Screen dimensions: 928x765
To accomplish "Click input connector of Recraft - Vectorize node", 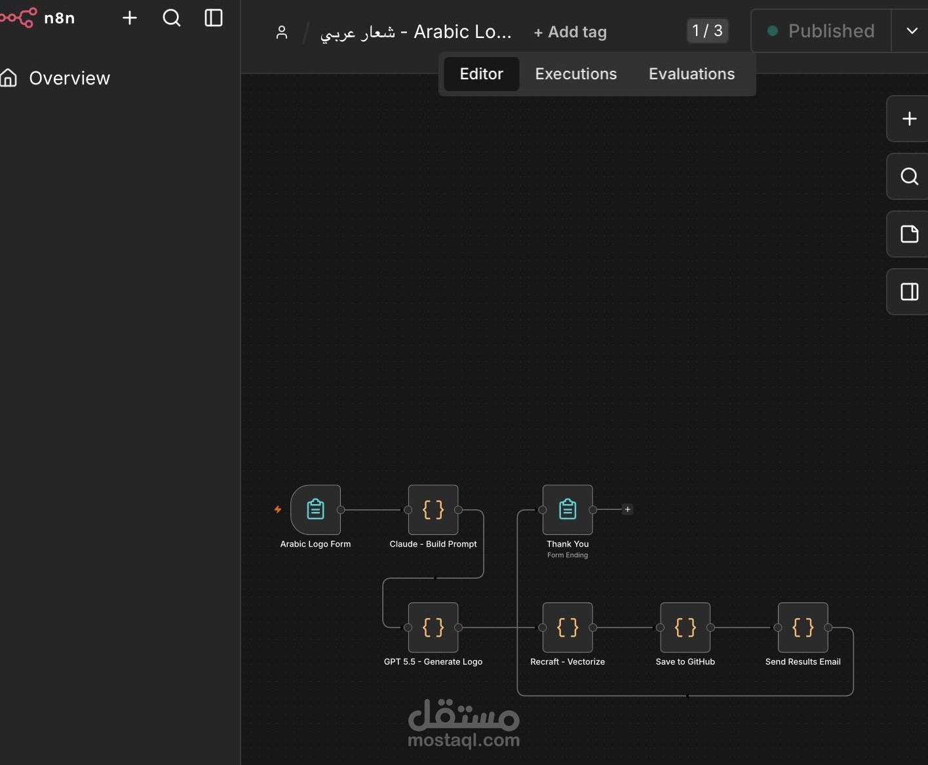I will (543, 627).
